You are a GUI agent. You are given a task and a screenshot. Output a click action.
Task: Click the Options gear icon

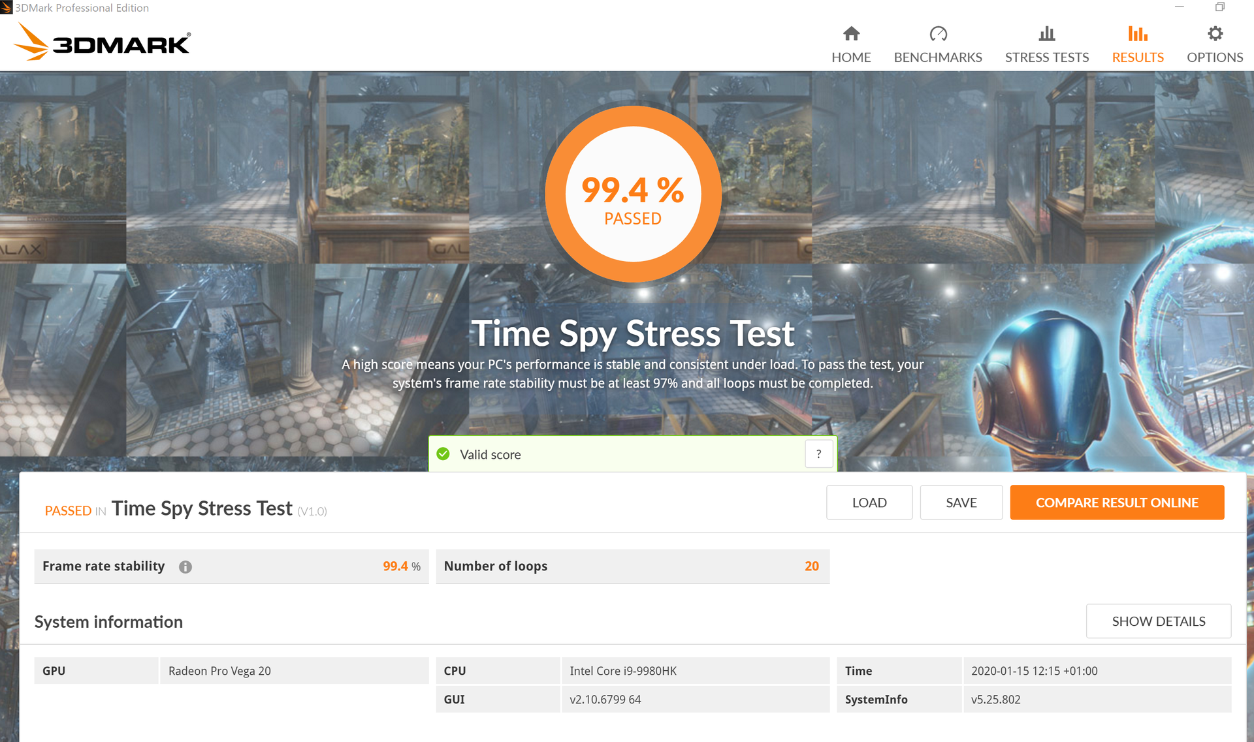1215,33
